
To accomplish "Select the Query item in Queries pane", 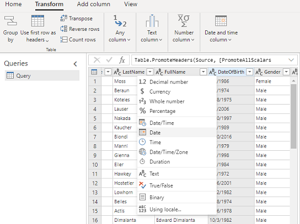I will [42, 75].
